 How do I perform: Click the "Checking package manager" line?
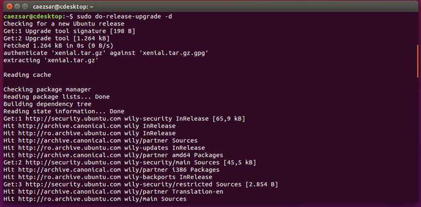[x=47, y=89]
